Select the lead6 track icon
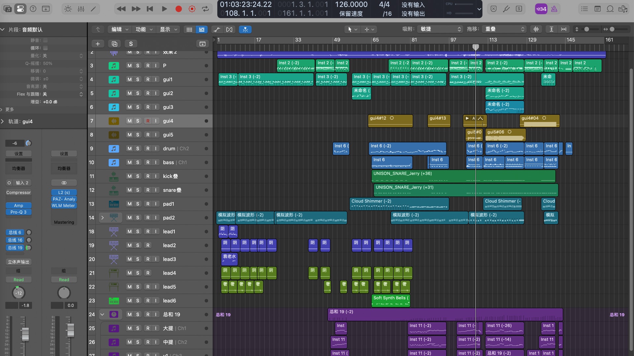Screen dimensions: 634x356 tap(114, 301)
